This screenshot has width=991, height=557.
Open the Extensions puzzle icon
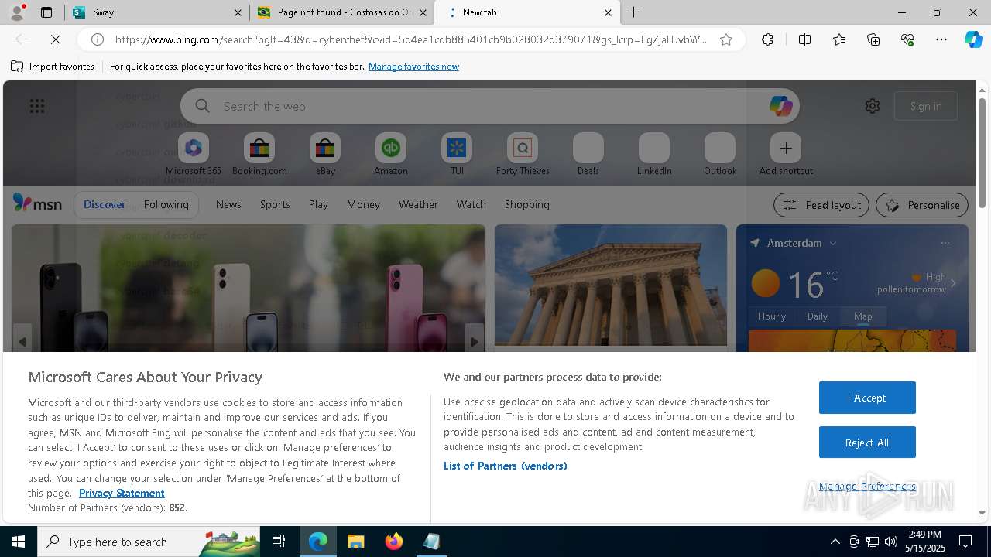pyautogui.click(x=767, y=39)
